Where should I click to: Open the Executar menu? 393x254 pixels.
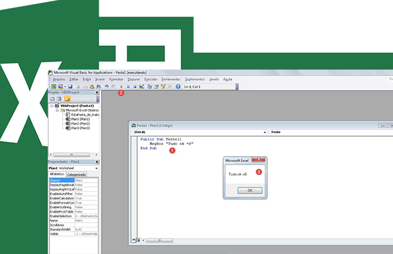pyautogui.click(x=151, y=79)
